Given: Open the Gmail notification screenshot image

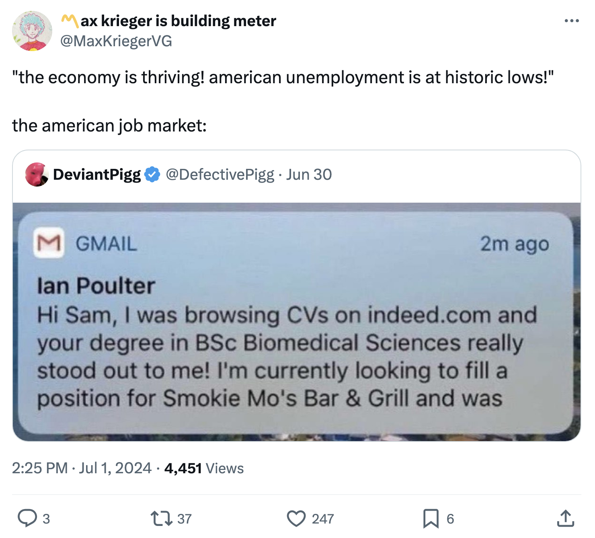Looking at the screenshot, I should (x=296, y=322).
